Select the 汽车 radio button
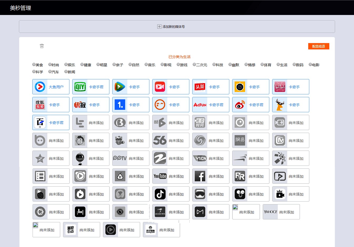Viewport: 354px width, 247px height. coord(50,71)
